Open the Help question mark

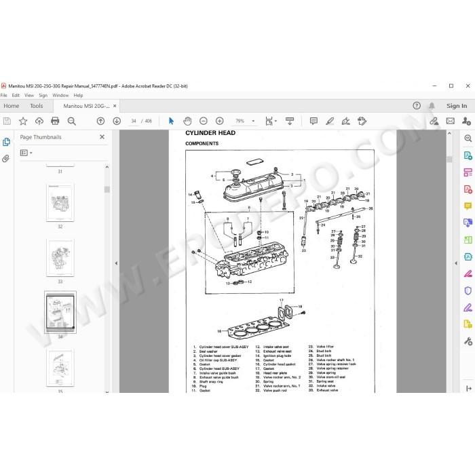tap(417, 106)
